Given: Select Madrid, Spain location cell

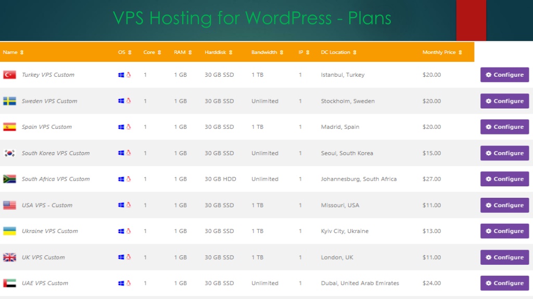Looking at the screenshot, I should (x=340, y=127).
